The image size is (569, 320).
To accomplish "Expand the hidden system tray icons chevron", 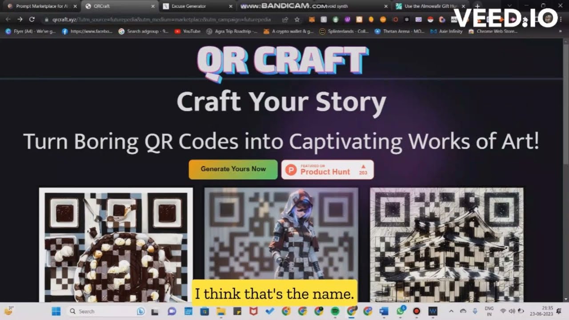I will 451,311.
